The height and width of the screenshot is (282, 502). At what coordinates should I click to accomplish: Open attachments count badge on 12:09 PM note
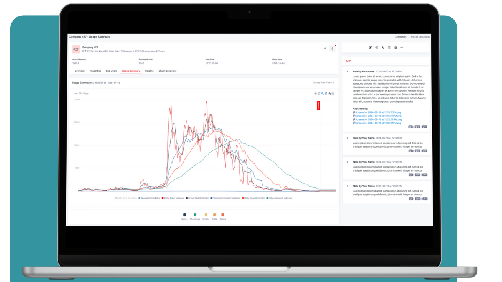point(424,127)
